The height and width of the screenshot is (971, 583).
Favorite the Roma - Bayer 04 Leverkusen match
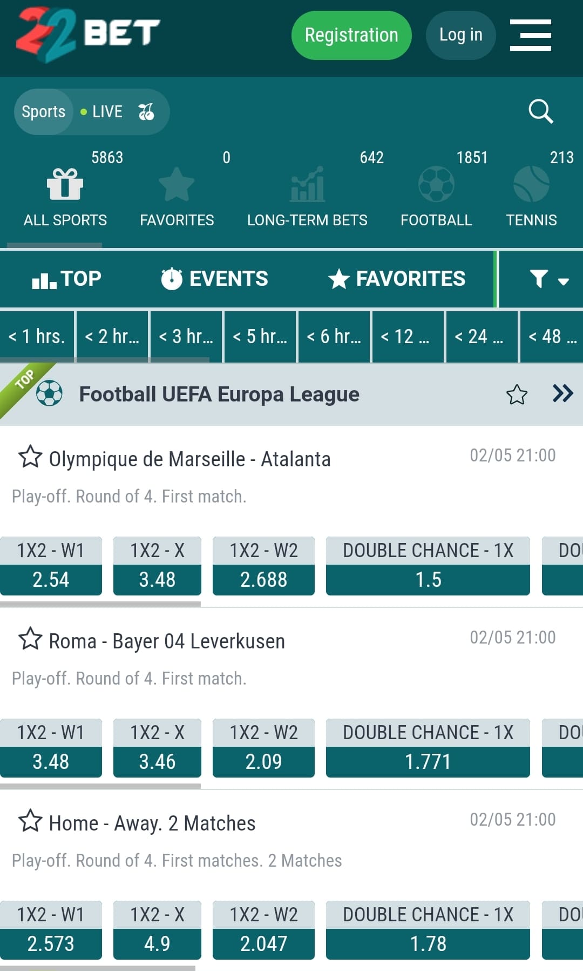31,639
